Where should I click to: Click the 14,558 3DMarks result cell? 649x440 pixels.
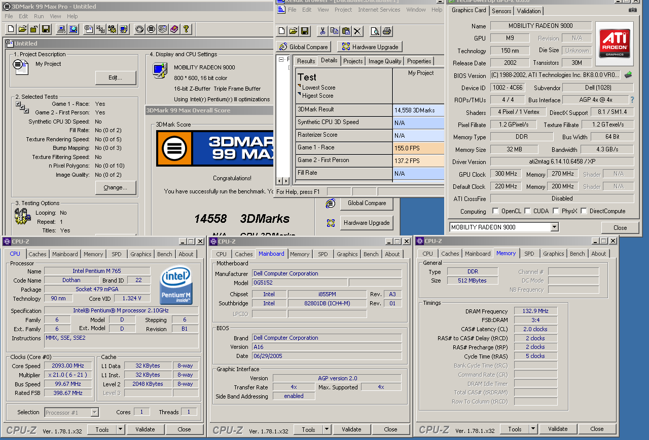[419, 110]
